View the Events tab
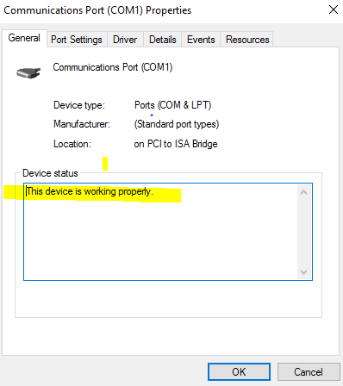The width and height of the screenshot is (343, 386). pos(201,40)
